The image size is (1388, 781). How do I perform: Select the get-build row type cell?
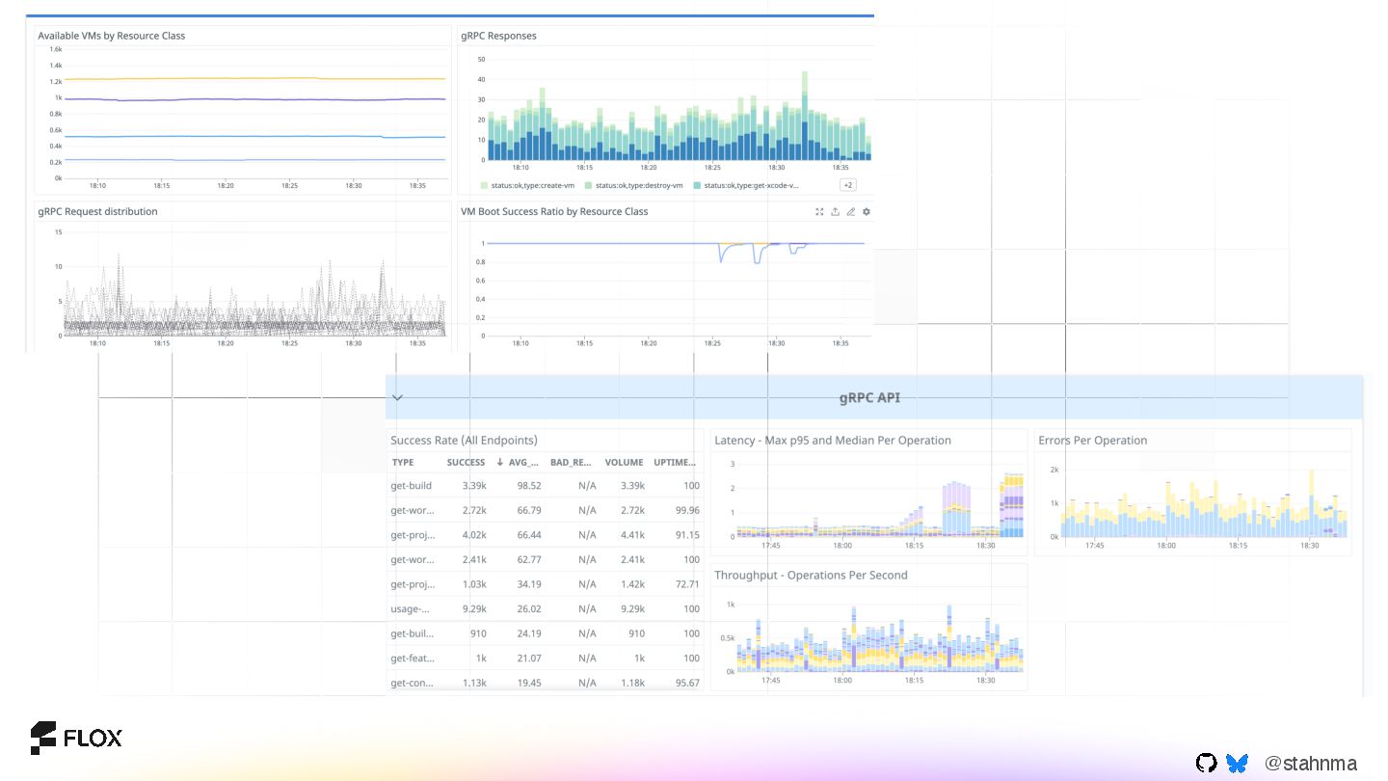coord(412,486)
